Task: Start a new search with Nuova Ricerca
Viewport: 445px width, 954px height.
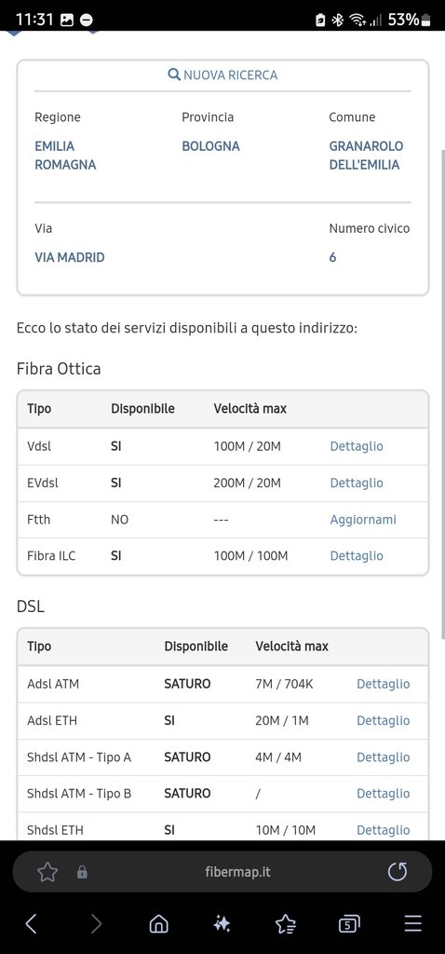Action: point(222,75)
